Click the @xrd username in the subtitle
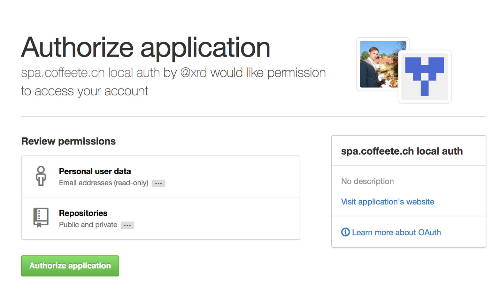The height and width of the screenshot is (301, 500). pyautogui.click(x=193, y=73)
